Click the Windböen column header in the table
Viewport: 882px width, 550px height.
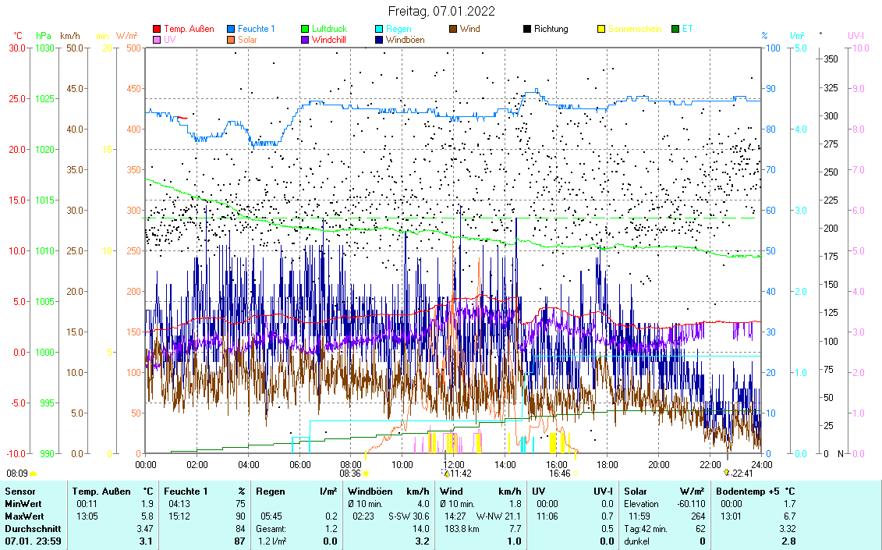coord(370,491)
